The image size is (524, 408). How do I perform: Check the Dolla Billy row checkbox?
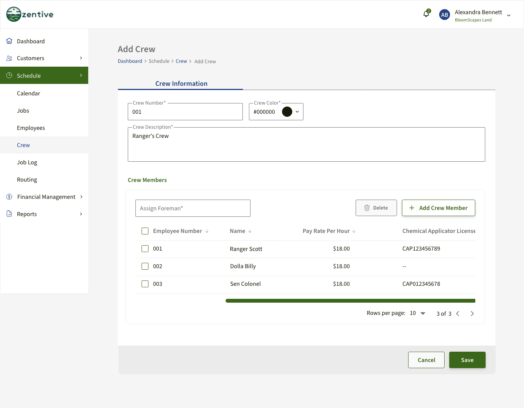point(145,266)
